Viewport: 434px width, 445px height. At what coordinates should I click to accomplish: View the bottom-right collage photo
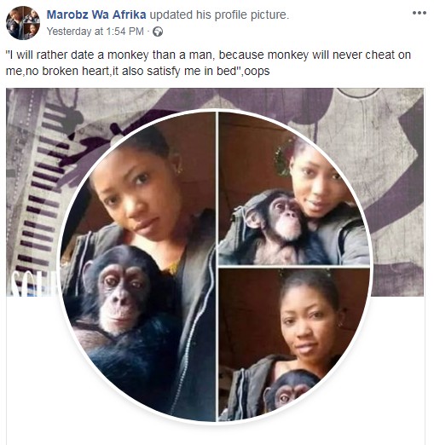pyautogui.click(x=293, y=344)
